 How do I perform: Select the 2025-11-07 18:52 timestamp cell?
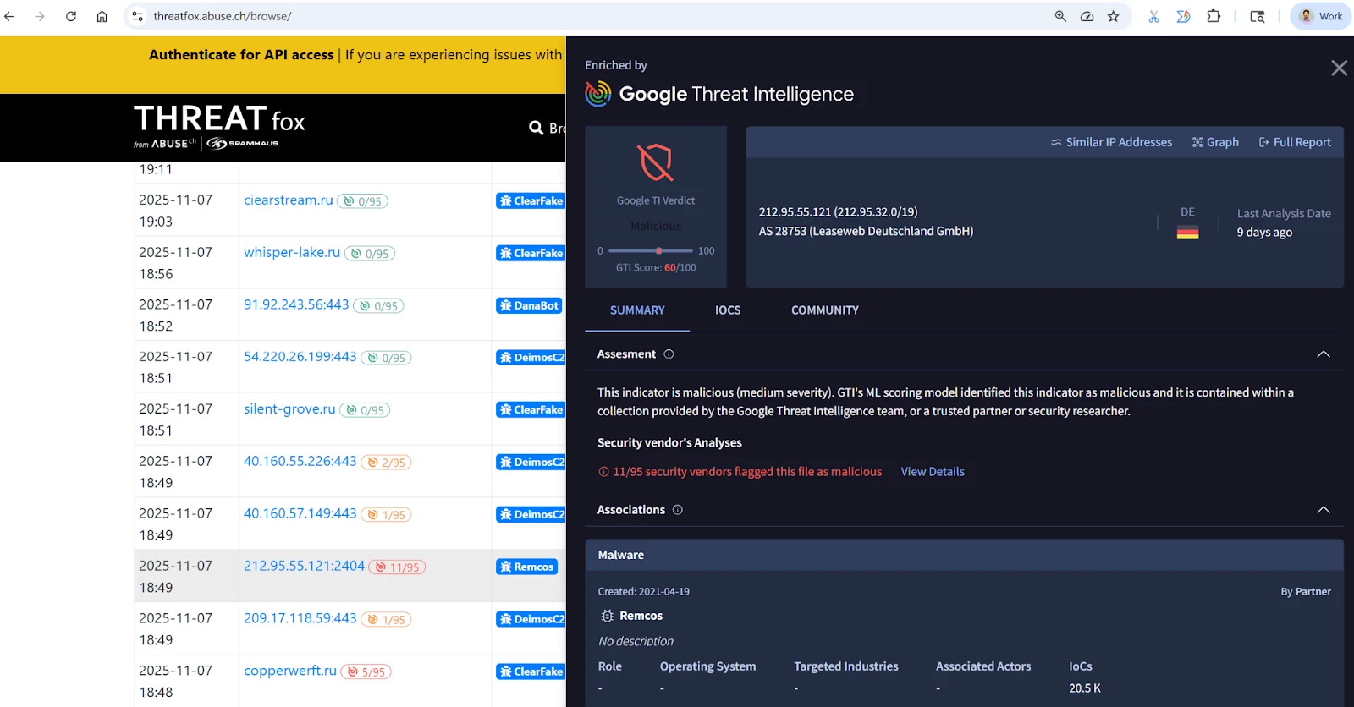[x=186, y=315]
